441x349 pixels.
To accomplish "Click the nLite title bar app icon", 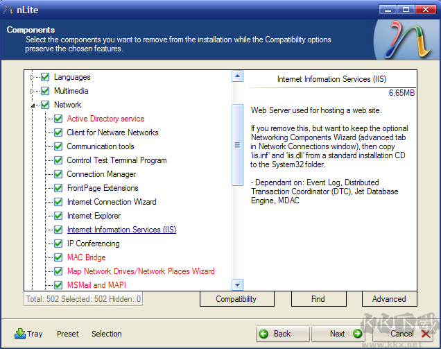I will pos(8,10).
